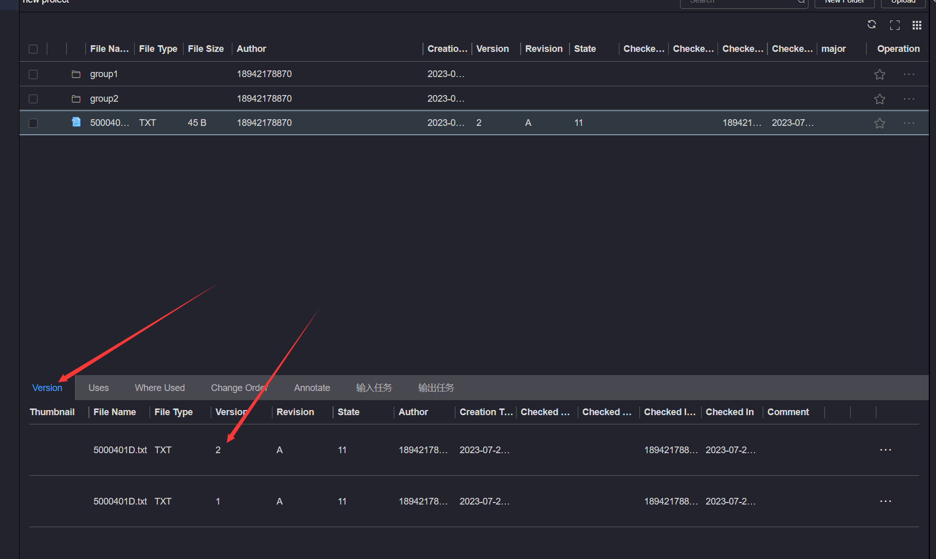Click the State column header in top table
936x559 pixels.
coord(585,49)
